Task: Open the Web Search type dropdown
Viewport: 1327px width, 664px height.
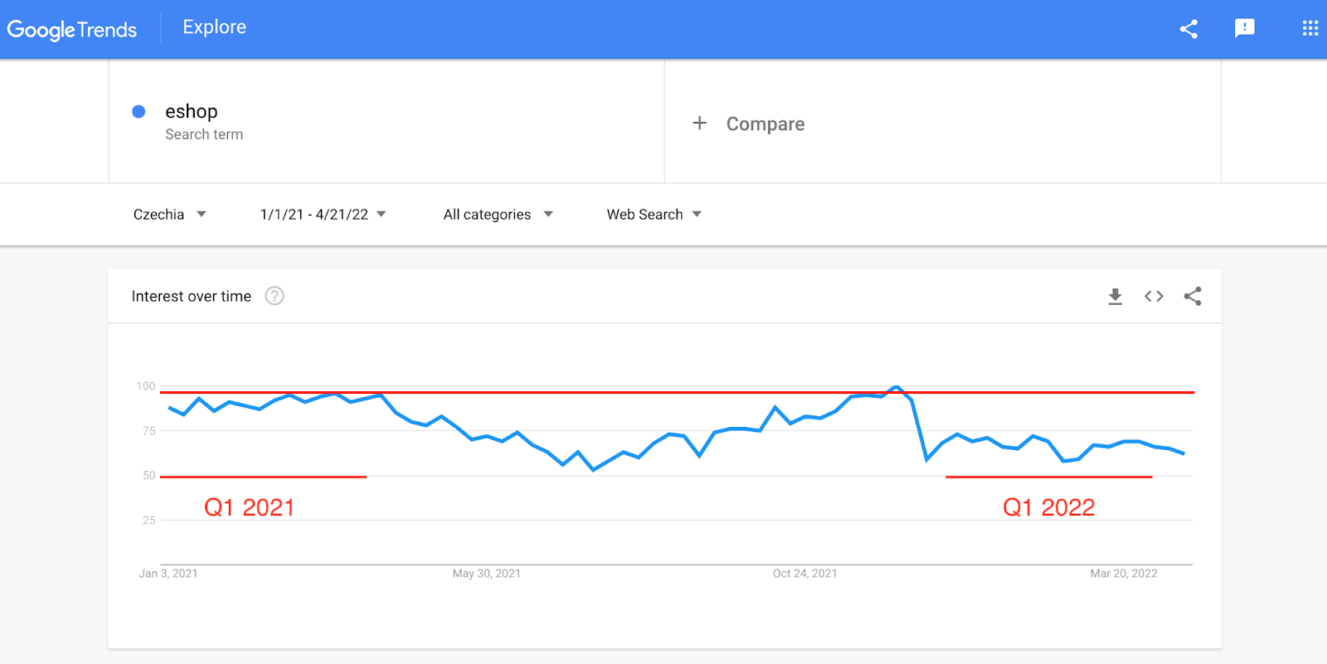Action: [652, 214]
